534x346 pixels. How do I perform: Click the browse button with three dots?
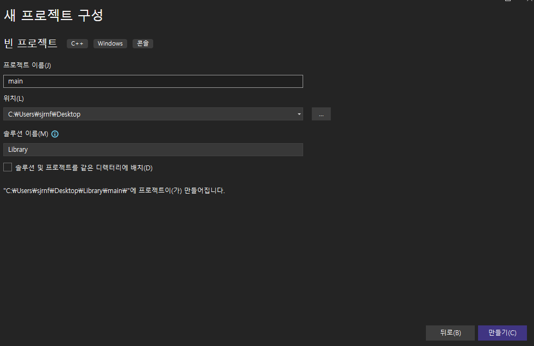(321, 114)
